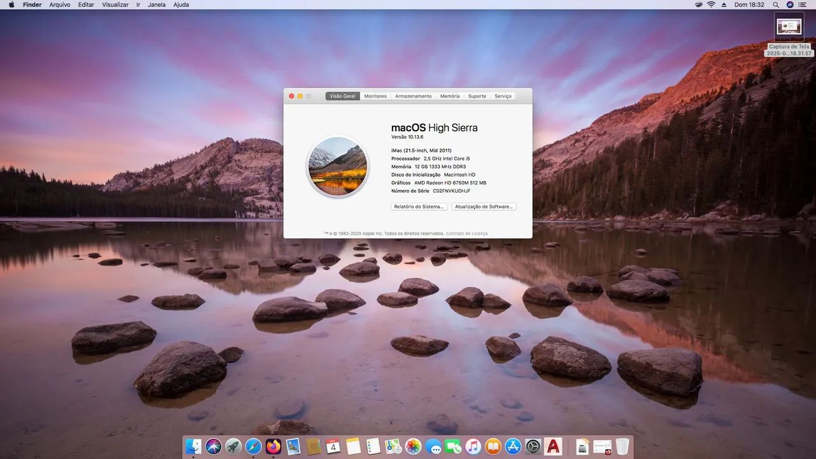Click the High Sierra logo image

(x=337, y=166)
